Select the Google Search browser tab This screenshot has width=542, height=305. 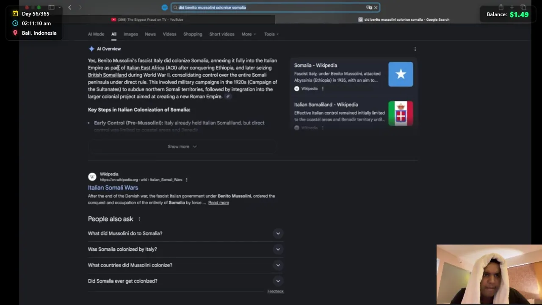pos(404,19)
